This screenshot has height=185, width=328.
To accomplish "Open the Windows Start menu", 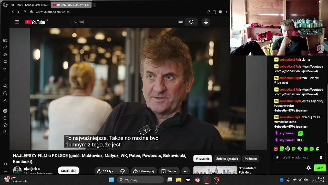I will [112, 180].
